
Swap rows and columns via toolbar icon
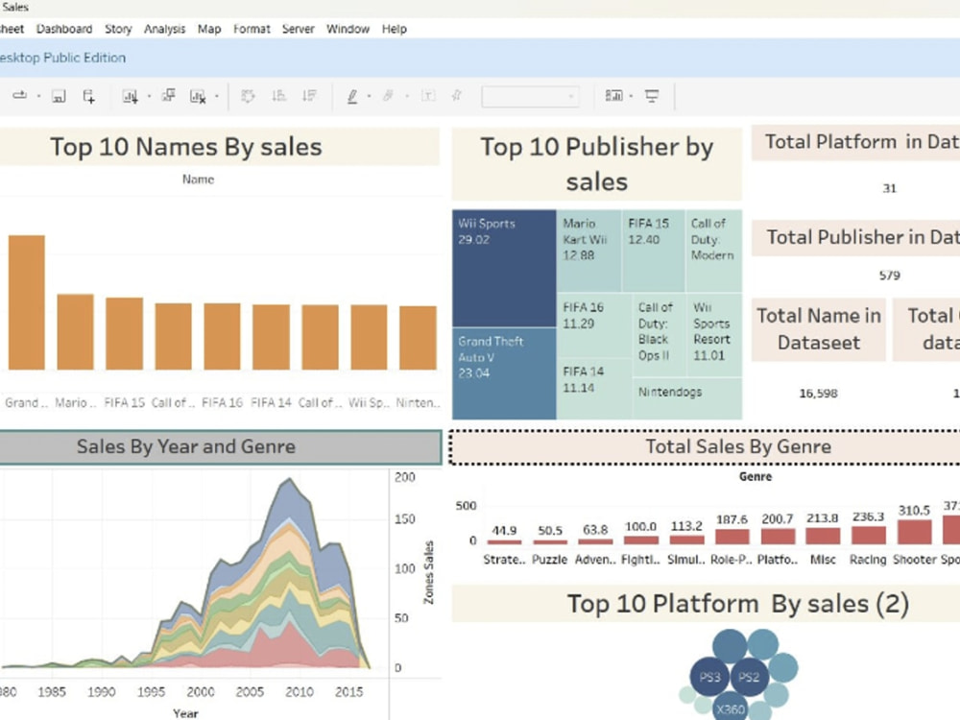(x=249, y=96)
